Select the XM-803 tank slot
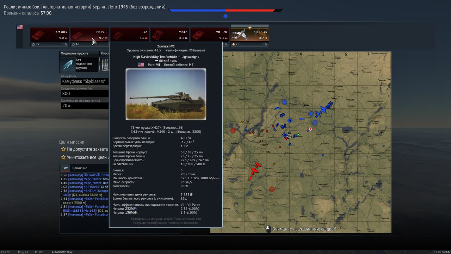The image size is (451, 254). click(49, 35)
